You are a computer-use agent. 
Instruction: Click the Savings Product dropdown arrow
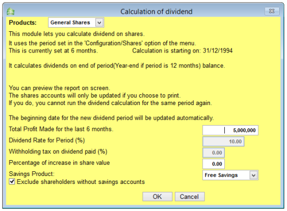coord(254,175)
